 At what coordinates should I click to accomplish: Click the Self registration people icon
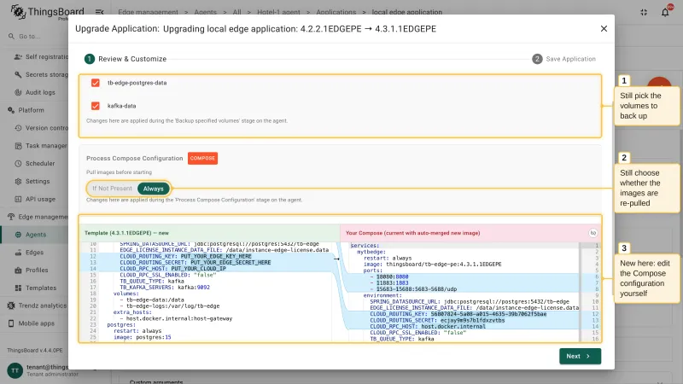[18, 56]
